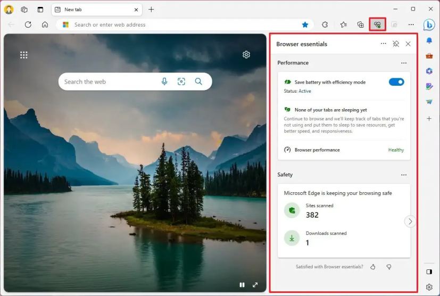Click the web search magnifier
The width and height of the screenshot is (440, 296).
198,82
